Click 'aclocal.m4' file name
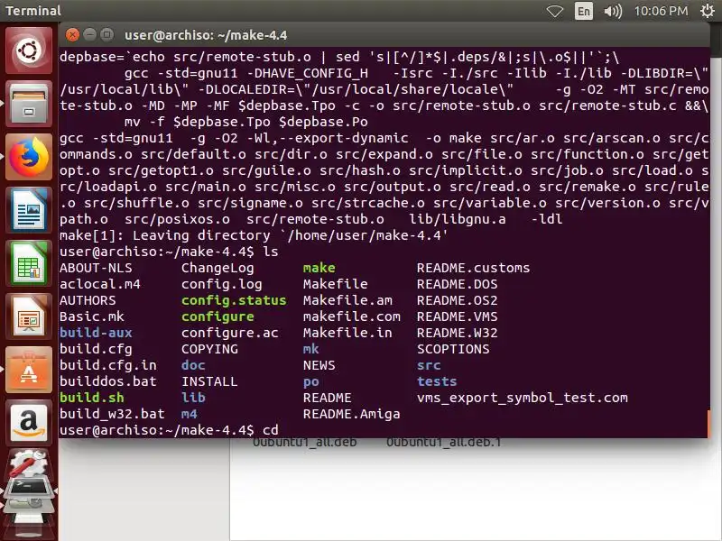This screenshot has height=541, width=722. click(x=100, y=284)
